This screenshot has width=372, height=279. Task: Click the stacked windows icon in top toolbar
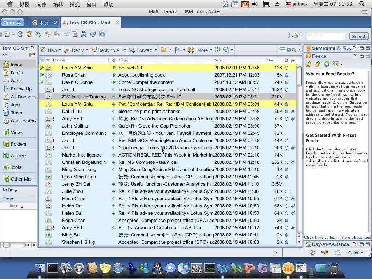point(74,34)
